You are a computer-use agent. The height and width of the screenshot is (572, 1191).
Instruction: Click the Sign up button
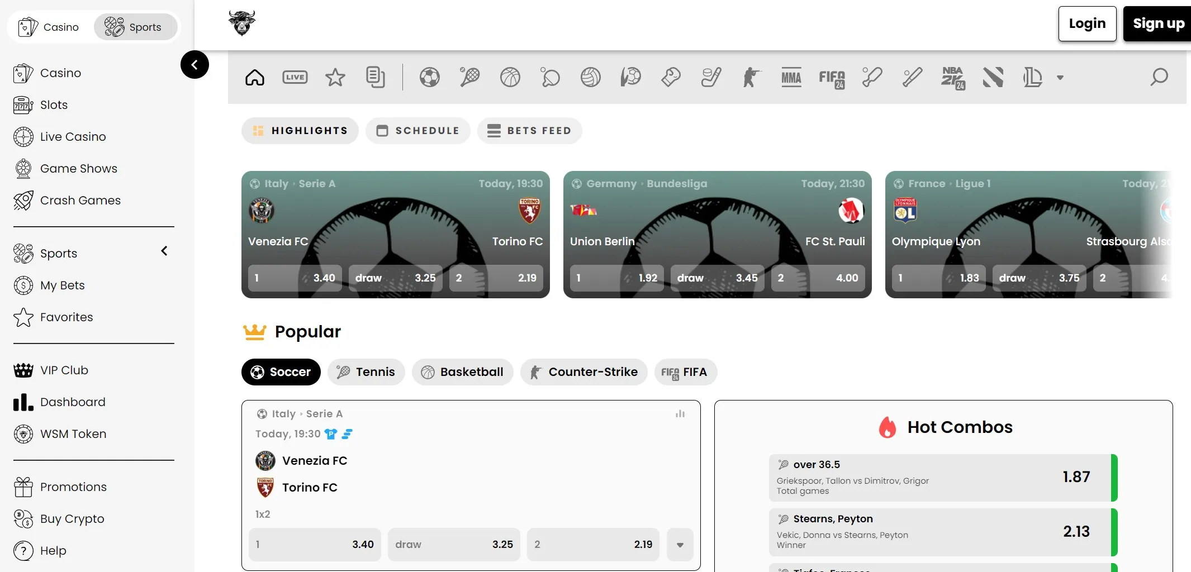coord(1158,23)
